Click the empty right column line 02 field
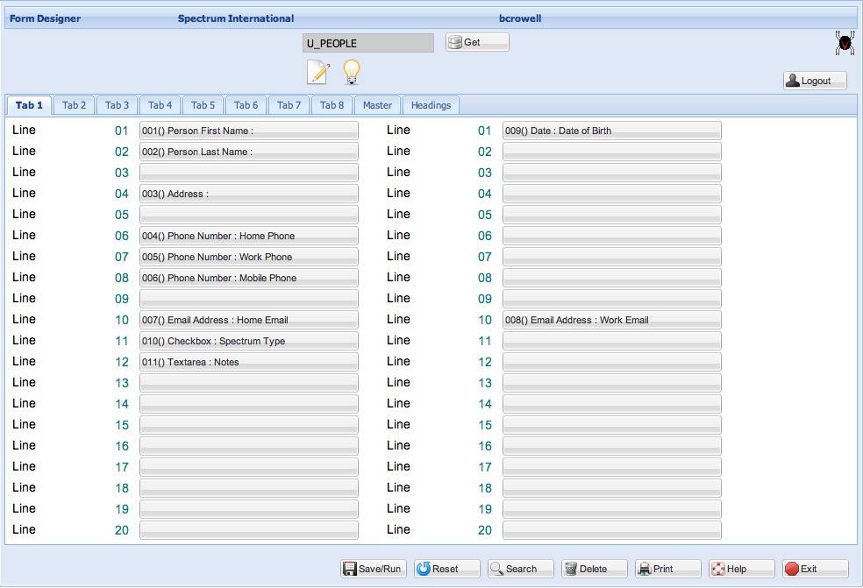863x588 pixels. [x=612, y=152]
